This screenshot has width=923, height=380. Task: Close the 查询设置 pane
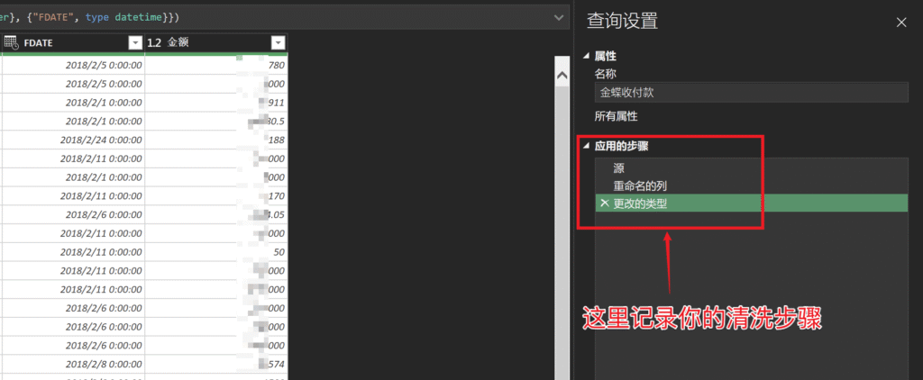coord(900,23)
